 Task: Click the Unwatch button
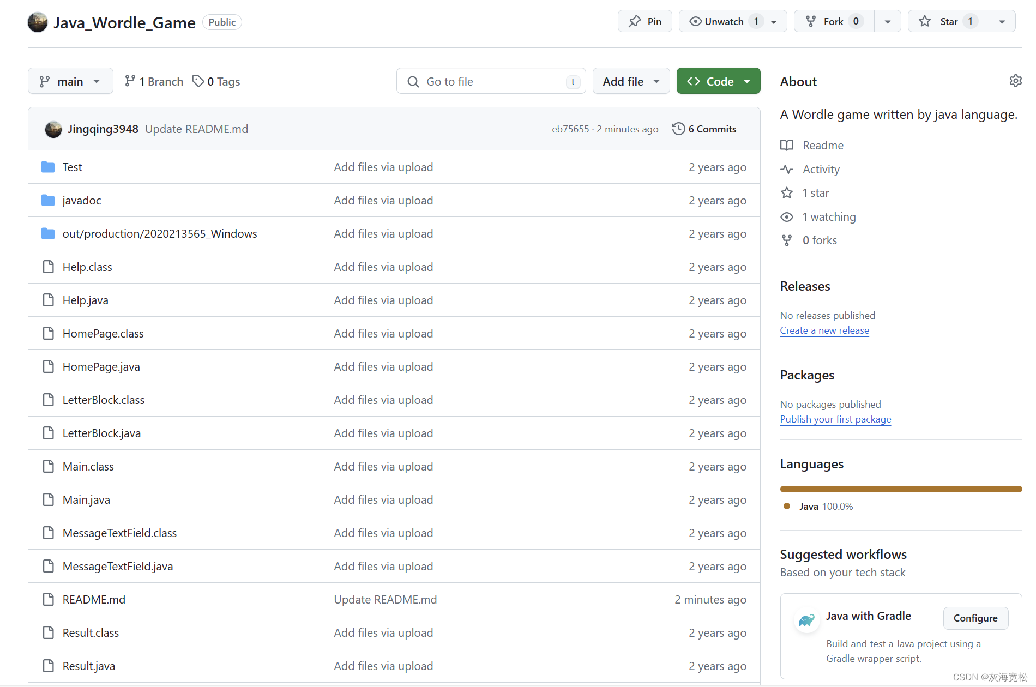pyautogui.click(x=732, y=21)
